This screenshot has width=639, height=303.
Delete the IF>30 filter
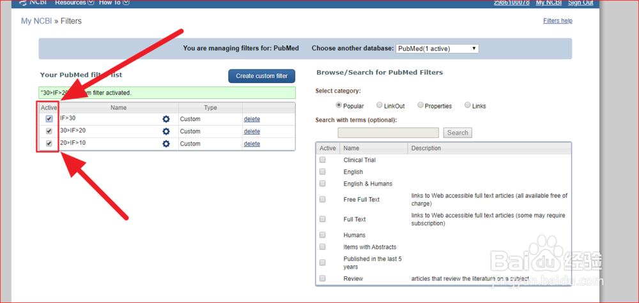[252, 119]
